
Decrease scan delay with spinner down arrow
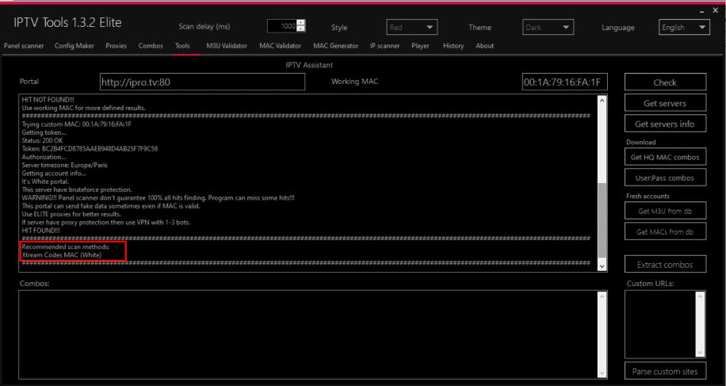pyautogui.click(x=301, y=30)
